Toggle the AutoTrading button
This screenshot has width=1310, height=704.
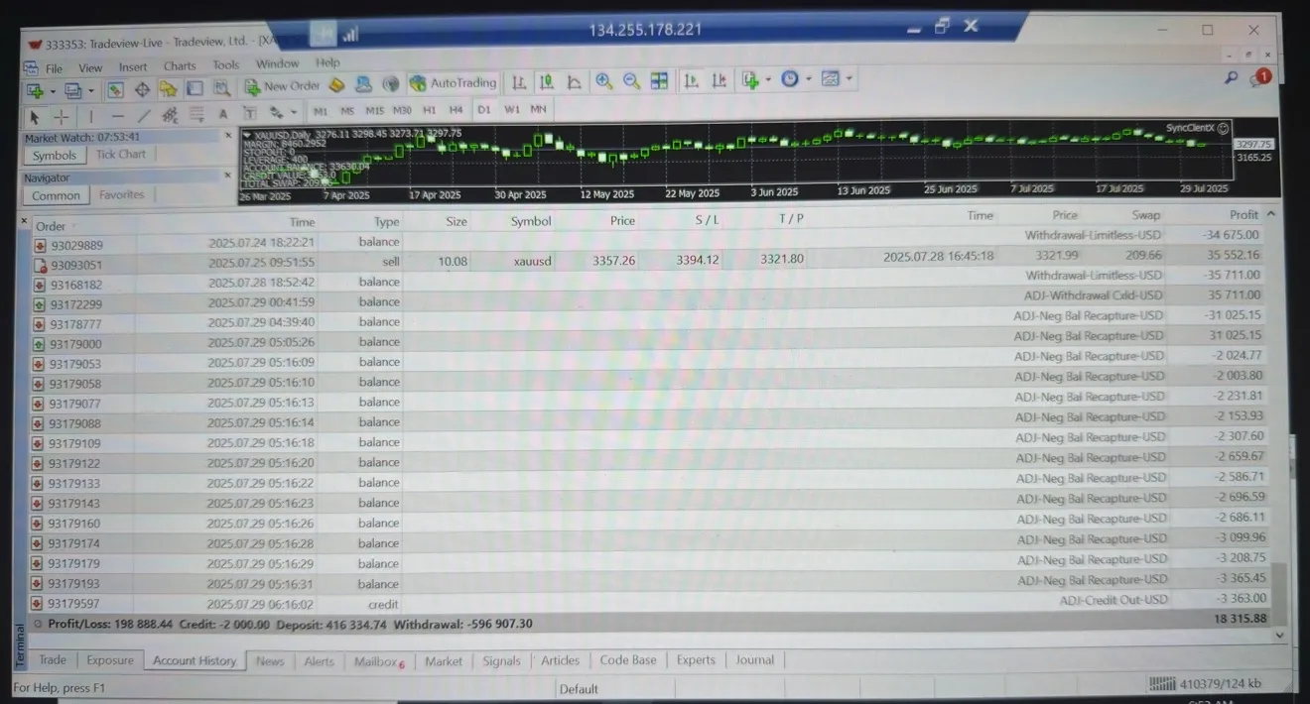click(x=453, y=83)
